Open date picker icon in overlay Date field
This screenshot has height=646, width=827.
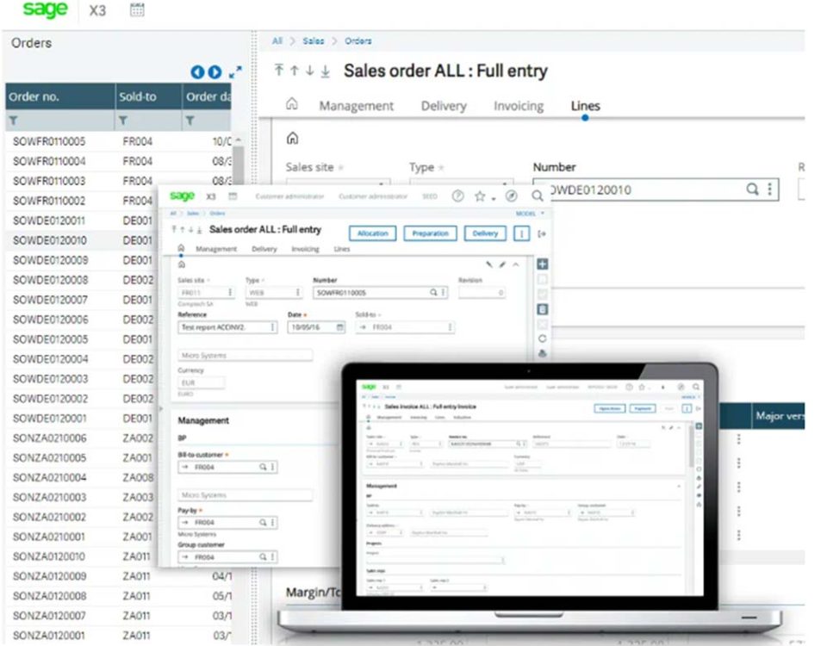click(340, 327)
